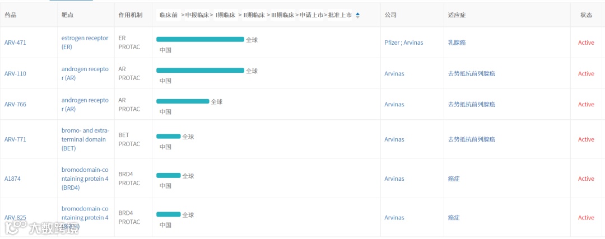This screenshot has height=239, width=605.
Task: Click the 批准上市 phase header label
Action: pos(340,16)
